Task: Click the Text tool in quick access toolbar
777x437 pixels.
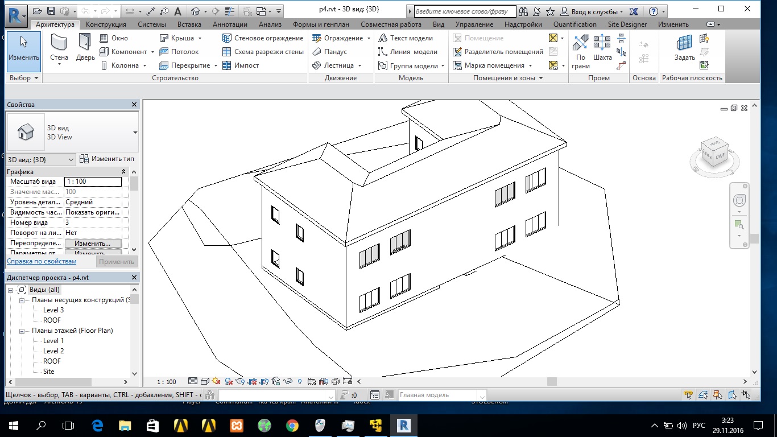Action: (178, 11)
